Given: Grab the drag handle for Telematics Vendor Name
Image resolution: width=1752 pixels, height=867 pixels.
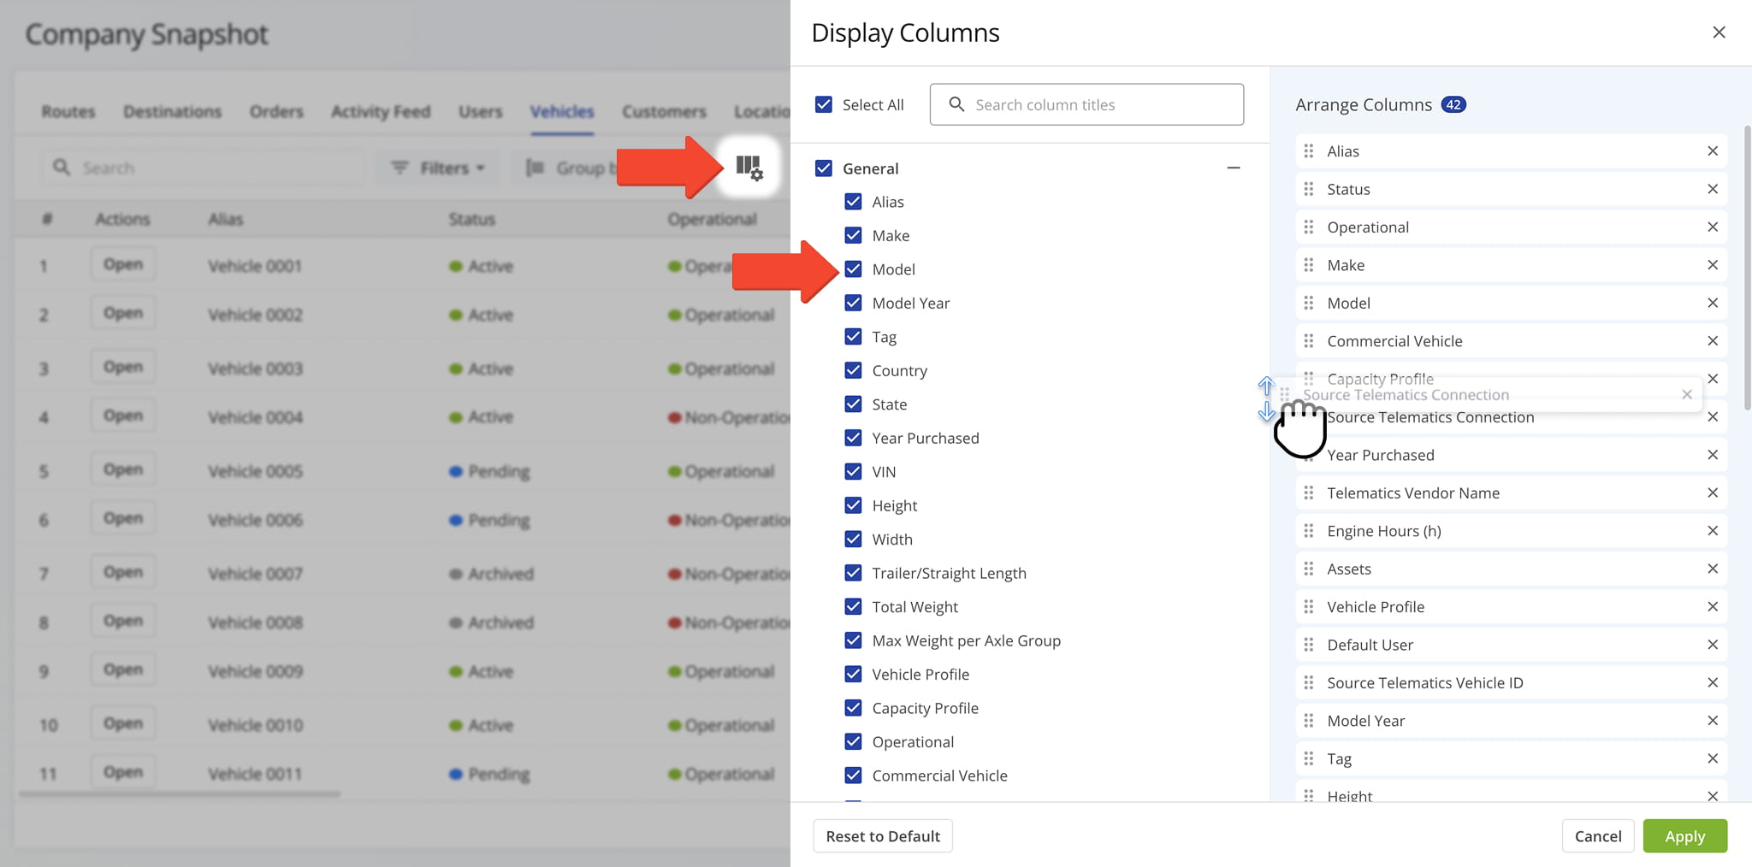Looking at the screenshot, I should click(1308, 492).
